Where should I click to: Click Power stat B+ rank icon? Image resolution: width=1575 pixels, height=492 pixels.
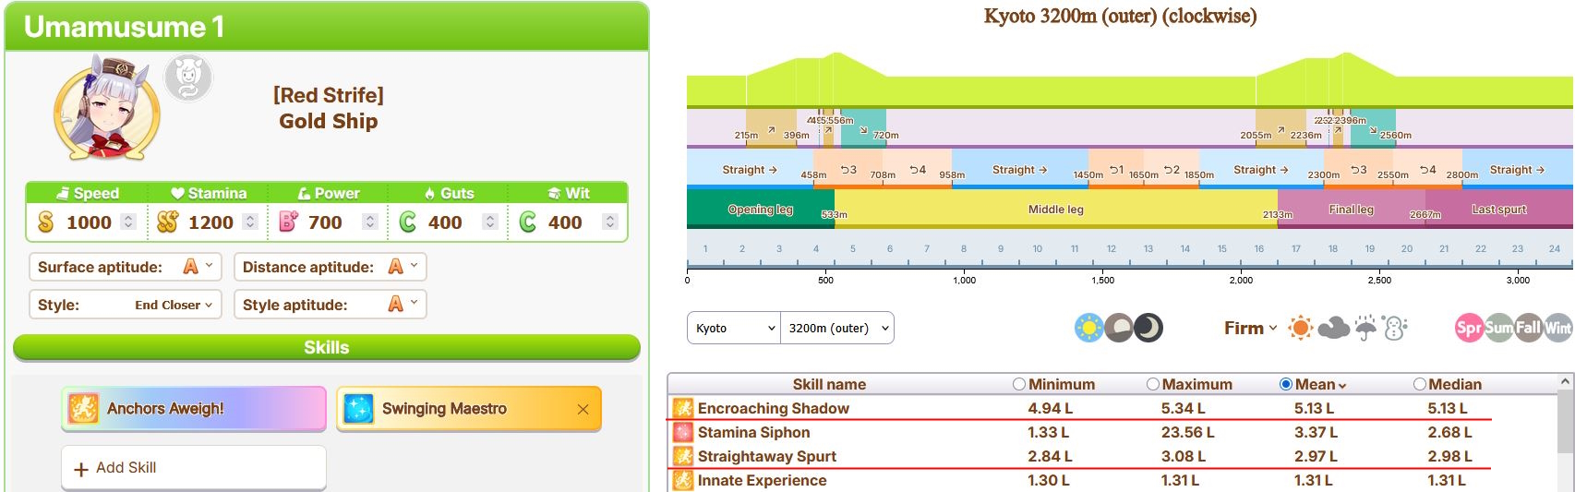pyautogui.click(x=288, y=222)
